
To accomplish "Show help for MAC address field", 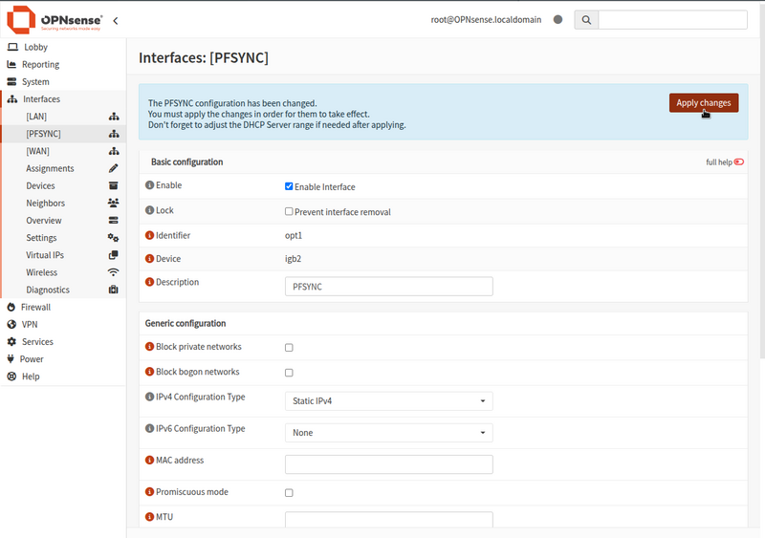I will click(x=150, y=460).
